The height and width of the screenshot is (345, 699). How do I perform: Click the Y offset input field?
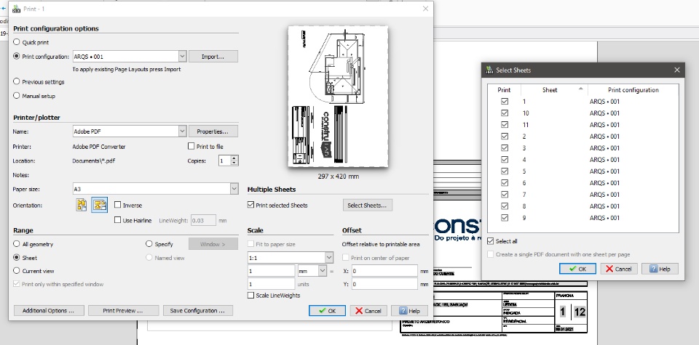[384, 284]
